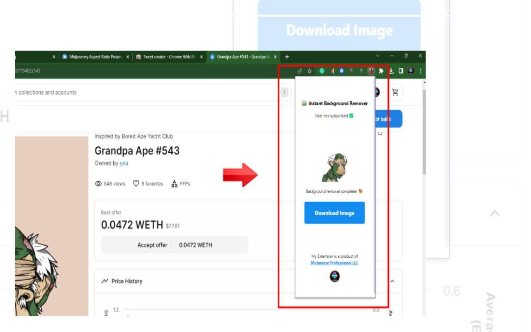
Task: Click the processed ape image in popup
Action: (334, 167)
